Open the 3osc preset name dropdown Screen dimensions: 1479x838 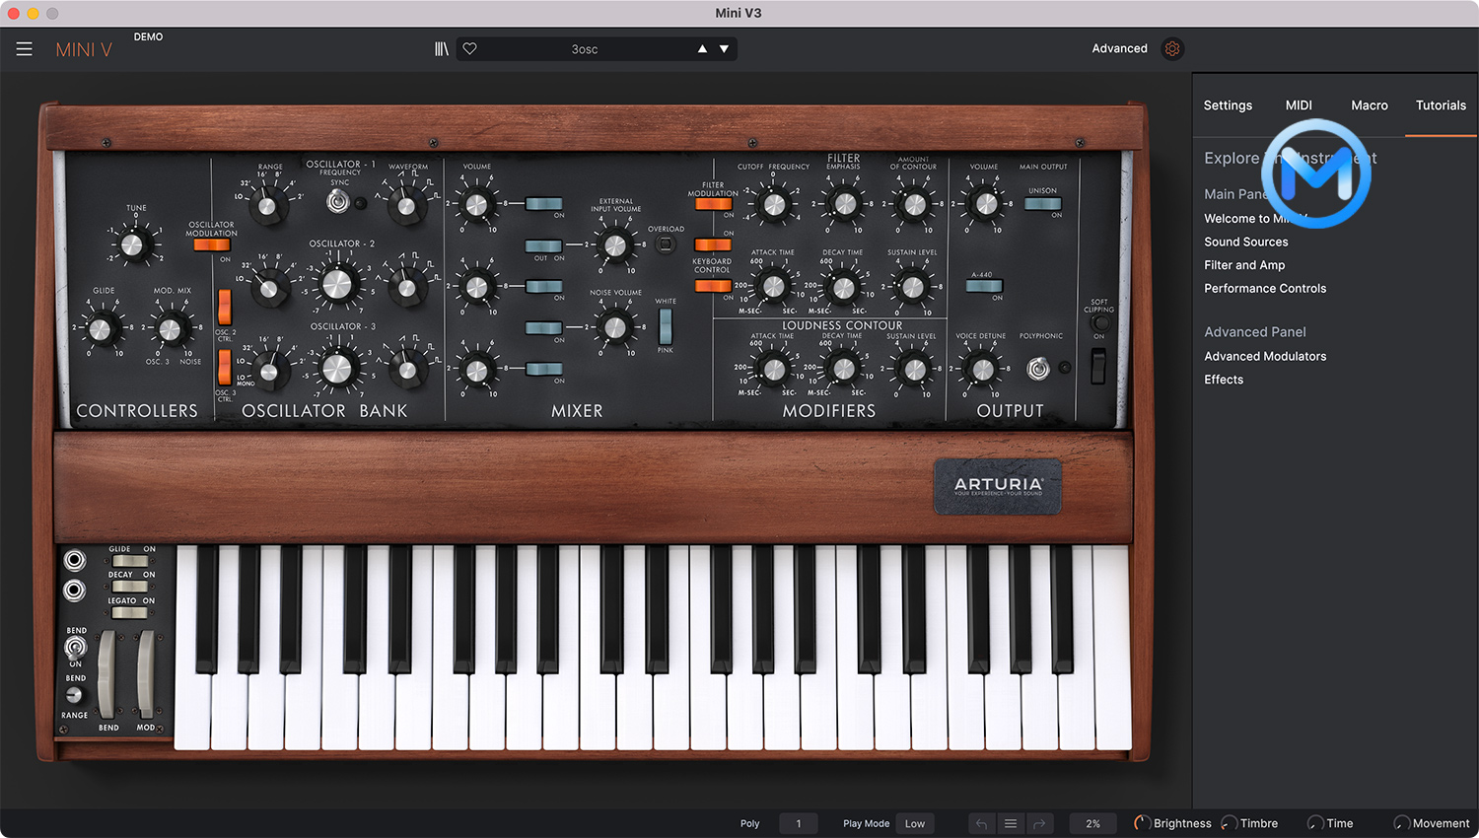(x=585, y=48)
